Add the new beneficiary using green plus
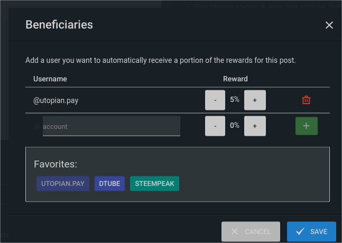This screenshot has height=243, width=342. (x=306, y=126)
